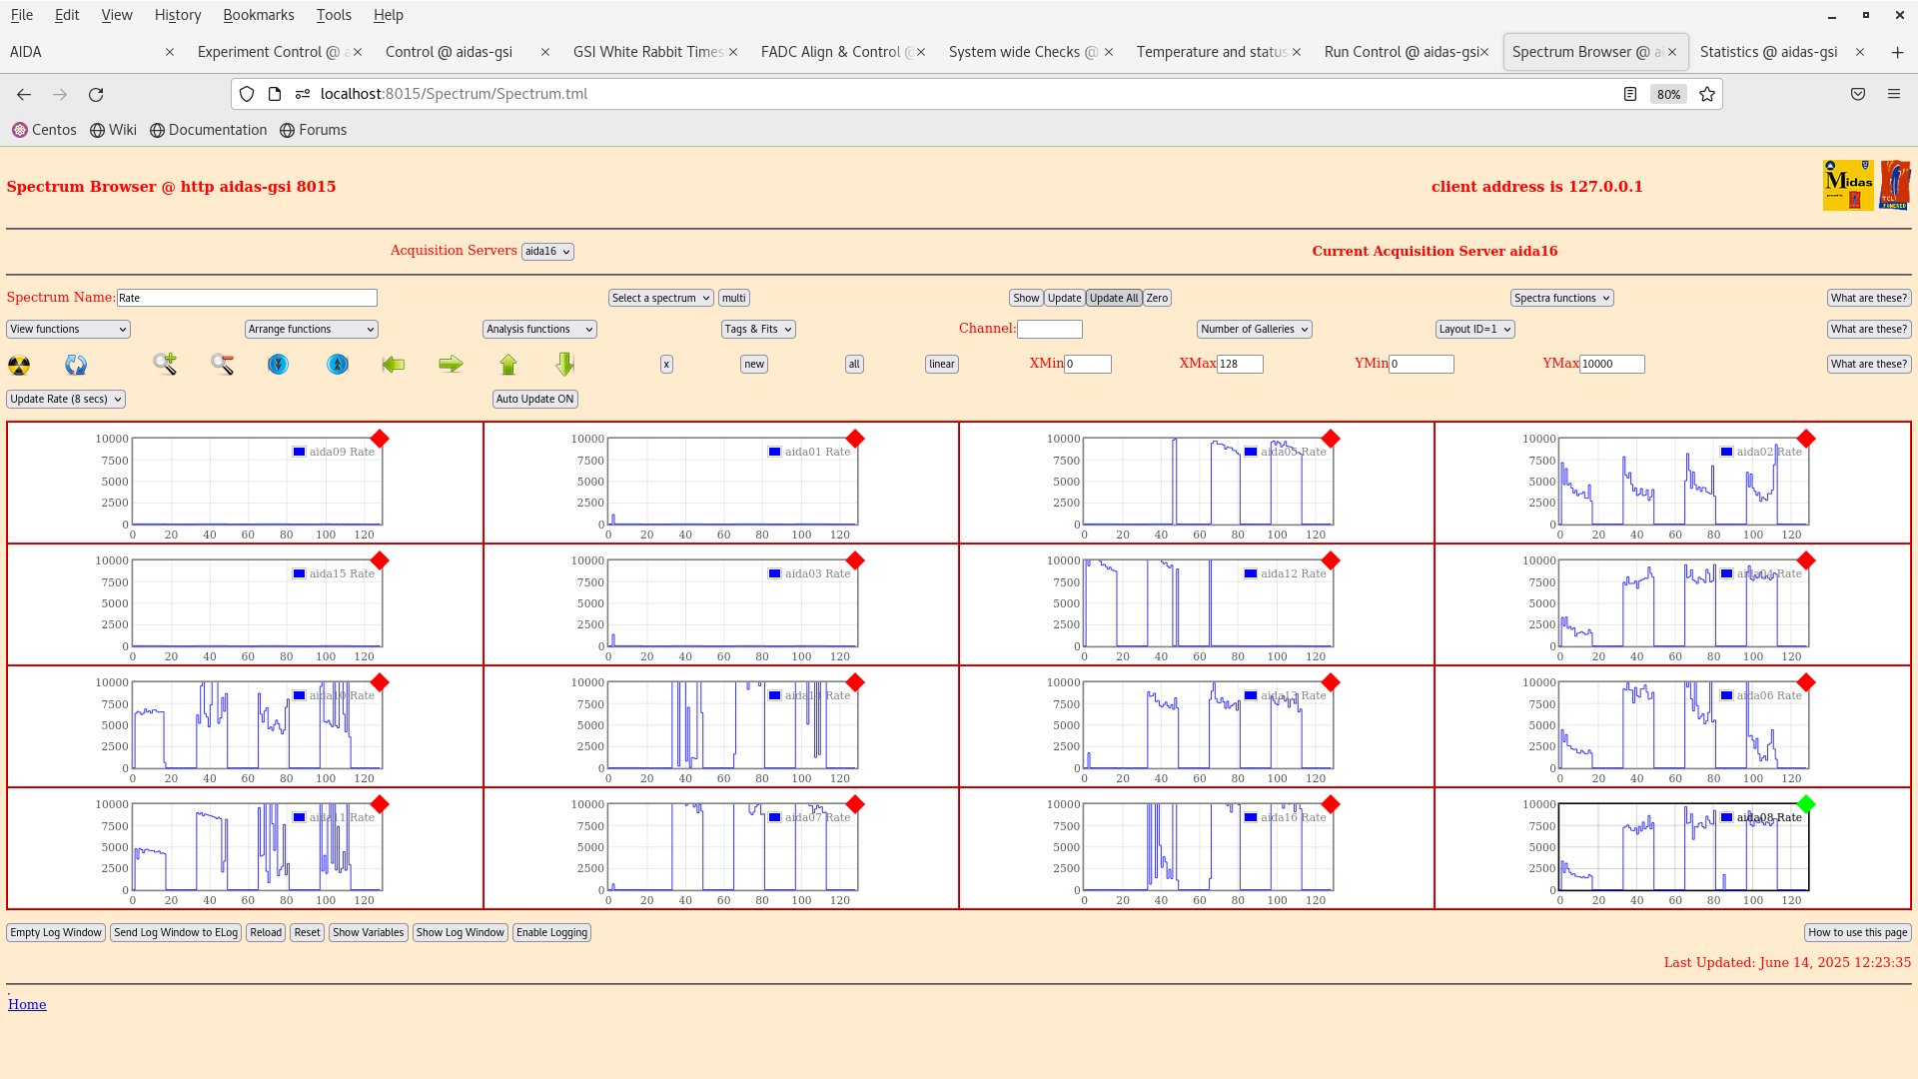Click the blue double down arrow icon
The width and height of the screenshot is (1918, 1079).
(279, 365)
